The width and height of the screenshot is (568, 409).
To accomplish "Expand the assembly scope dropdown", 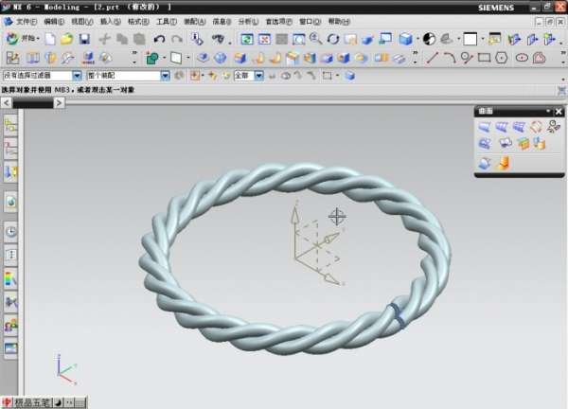I will (165, 75).
